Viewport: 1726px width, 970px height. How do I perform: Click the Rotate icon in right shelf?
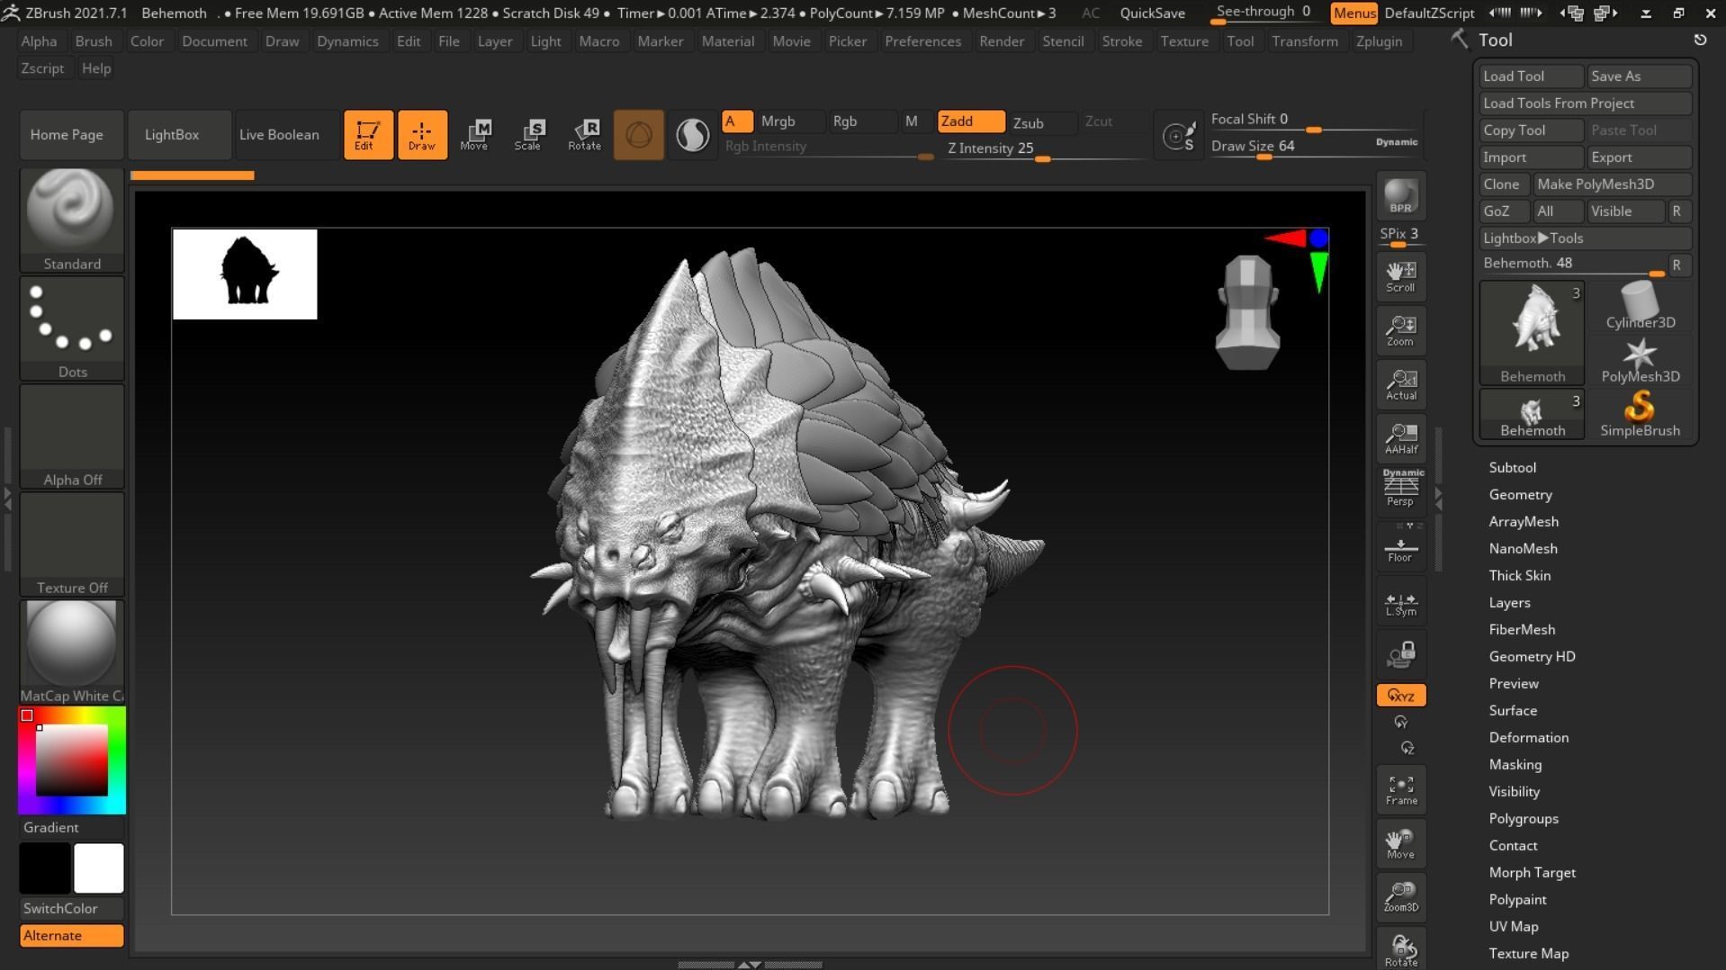(x=1400, y=949)
